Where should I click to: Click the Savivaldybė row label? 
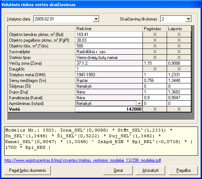tap(41, 52)
